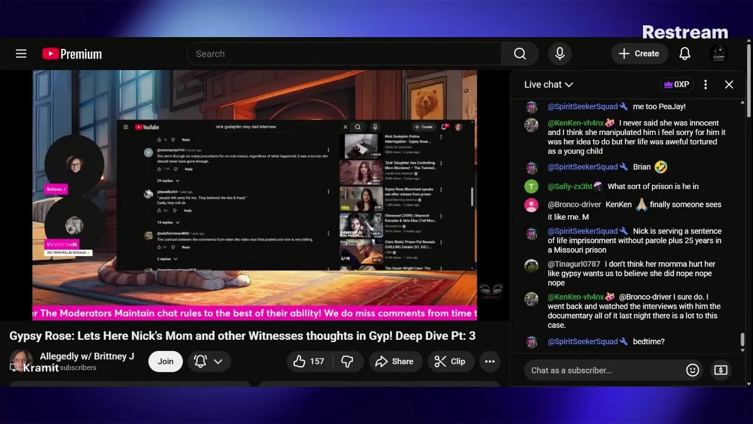Click the pink moderators ticker banner
This screenshot has width=753, height=424.
point(255,313)
